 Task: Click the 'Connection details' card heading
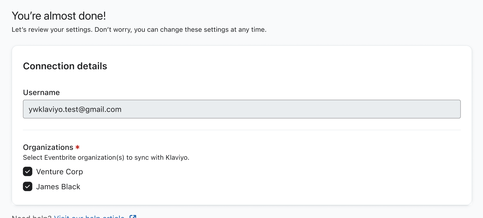click(65, 66)
